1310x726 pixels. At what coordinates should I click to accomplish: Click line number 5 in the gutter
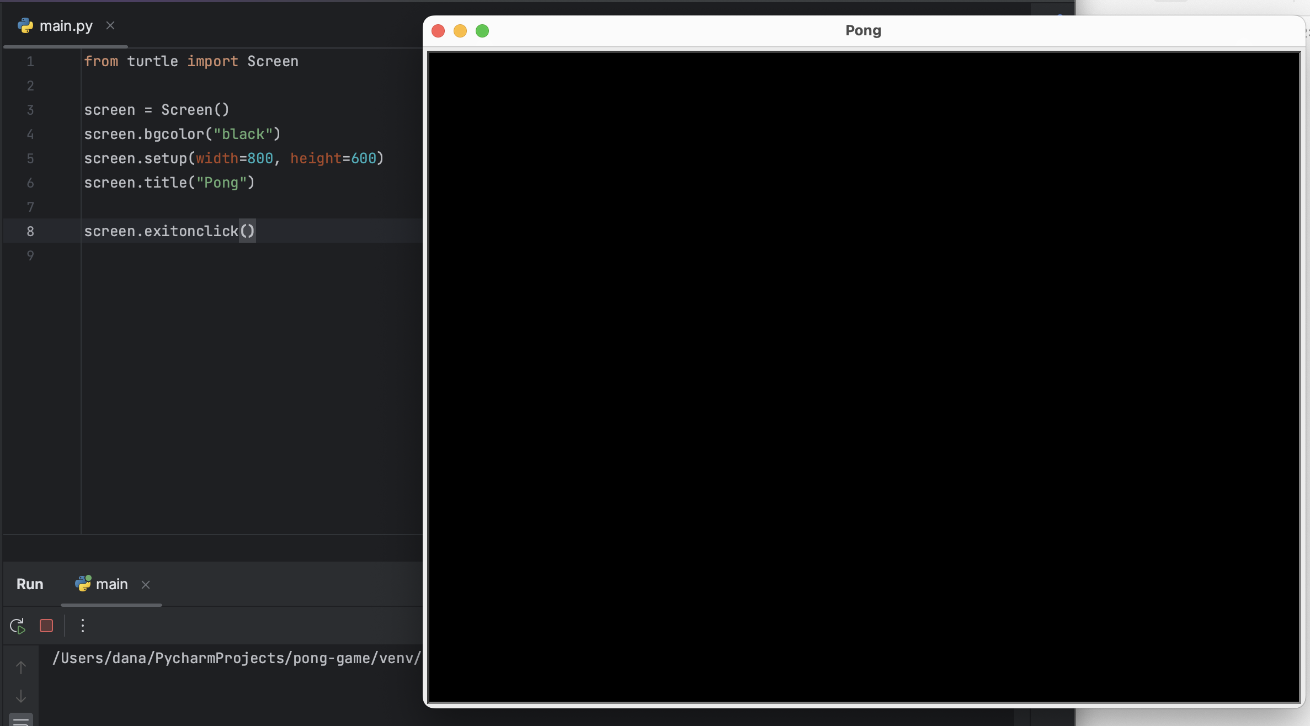pos(30,159)
